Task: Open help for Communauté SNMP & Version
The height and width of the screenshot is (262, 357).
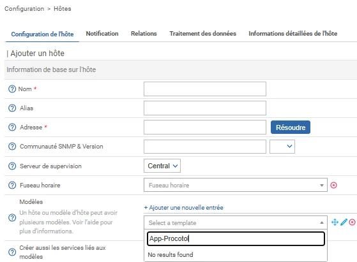Action: click(12, 147)
